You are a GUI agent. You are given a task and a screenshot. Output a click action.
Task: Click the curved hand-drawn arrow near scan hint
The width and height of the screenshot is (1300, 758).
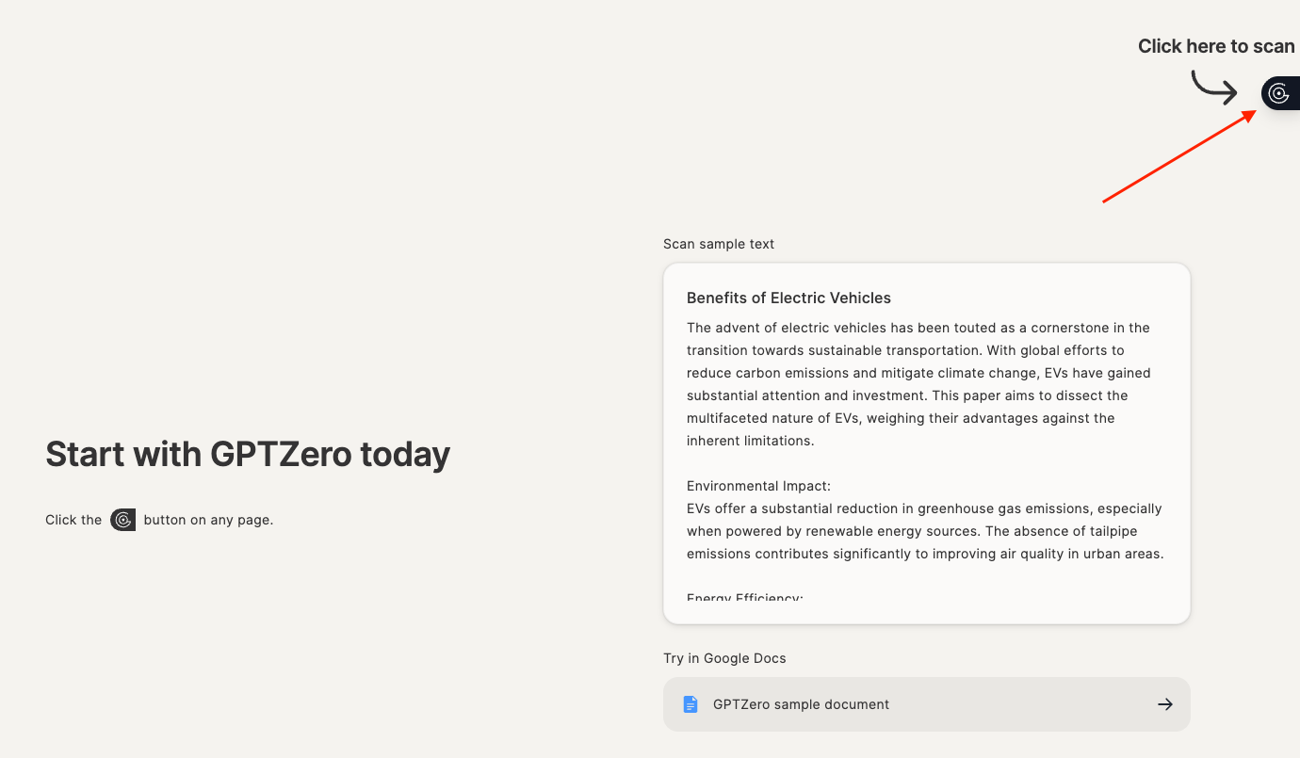1213,88
